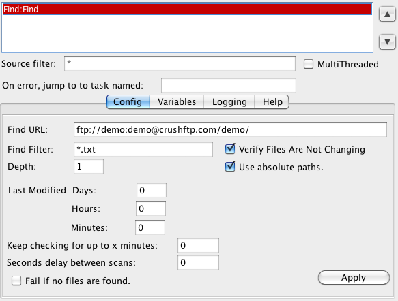Uncheck Verify Files Are Not Changing
The height and width of the screenshot is (301, 398).
click(230, 149)
